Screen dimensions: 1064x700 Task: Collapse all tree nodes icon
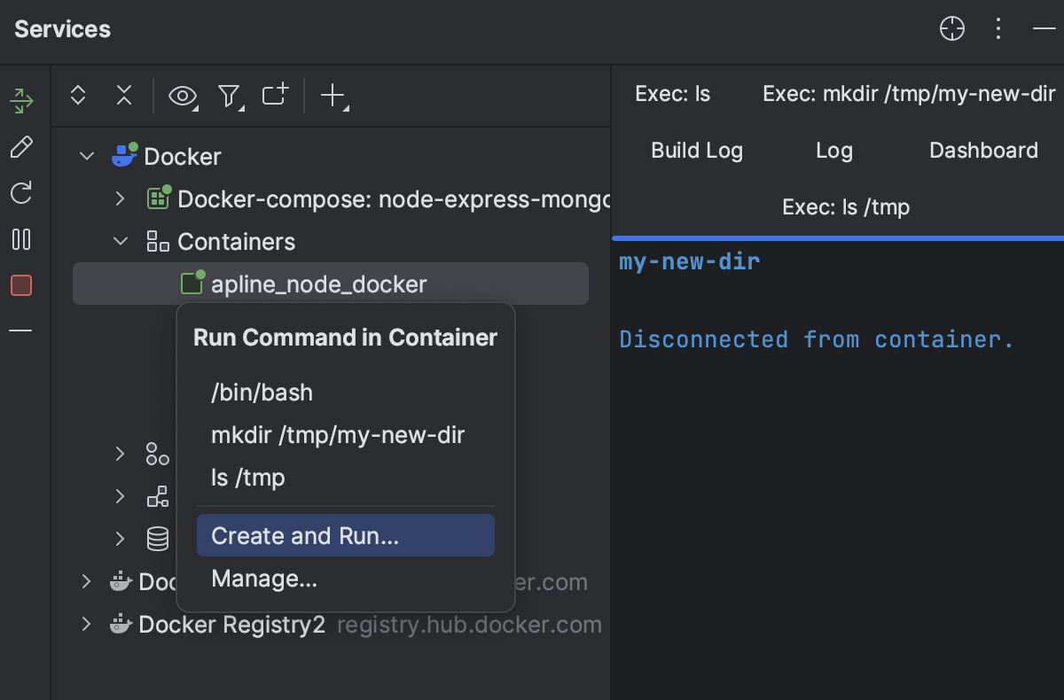[x=124, y=95]
